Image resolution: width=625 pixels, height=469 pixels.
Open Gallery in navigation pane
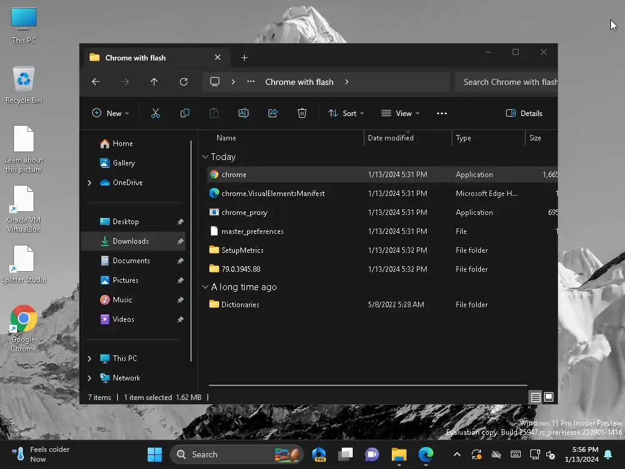click(x=123, y=163)
